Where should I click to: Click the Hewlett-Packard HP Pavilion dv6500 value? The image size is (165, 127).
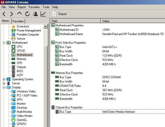pos(133,34)
